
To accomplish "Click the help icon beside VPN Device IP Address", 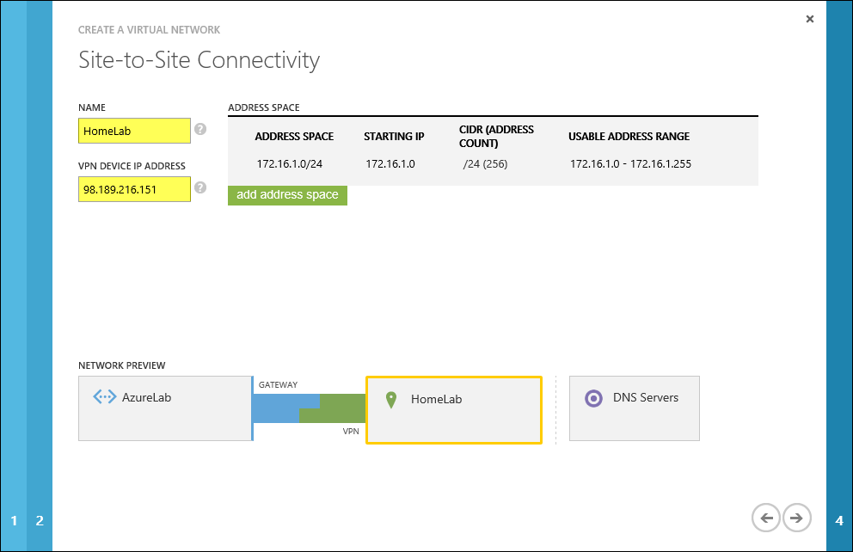I will tap(200, 187).
